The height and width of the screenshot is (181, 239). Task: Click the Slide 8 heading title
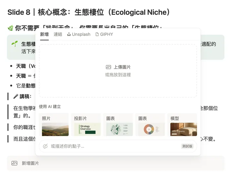pos(88,12)
